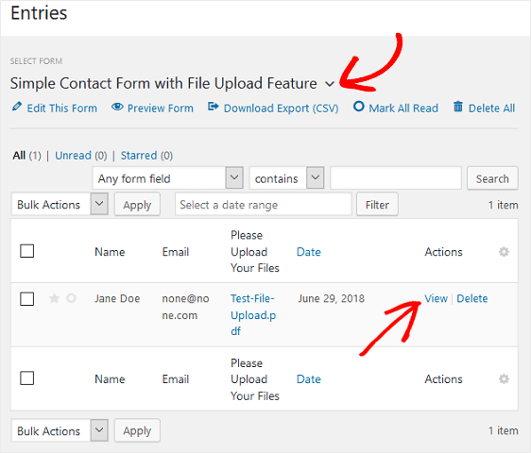Click the Select a date range field

coord(263,205)
